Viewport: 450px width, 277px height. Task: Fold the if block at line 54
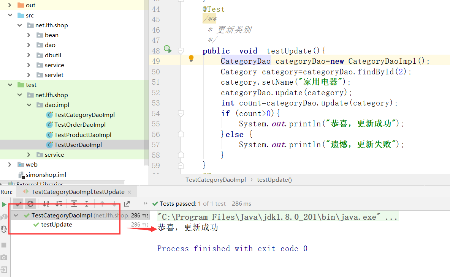181,114
